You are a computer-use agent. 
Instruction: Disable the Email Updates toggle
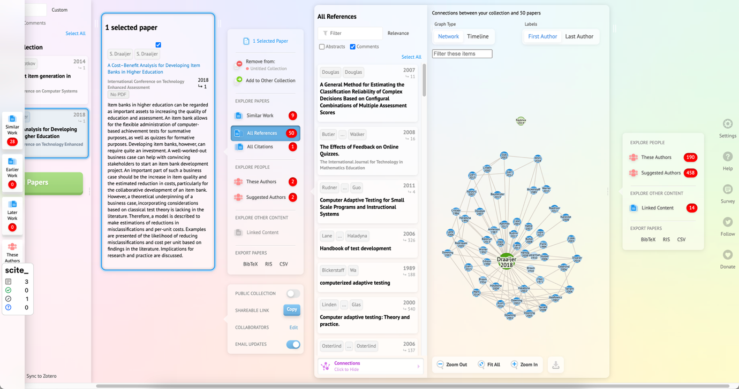tap(292, 345)
